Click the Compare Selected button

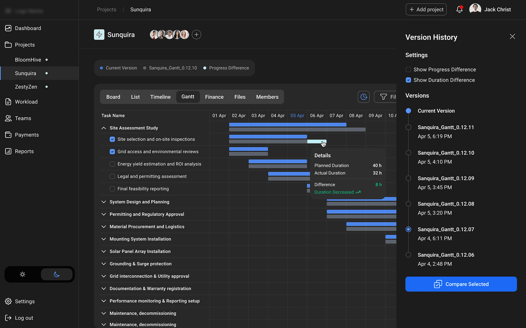point(461,284)
